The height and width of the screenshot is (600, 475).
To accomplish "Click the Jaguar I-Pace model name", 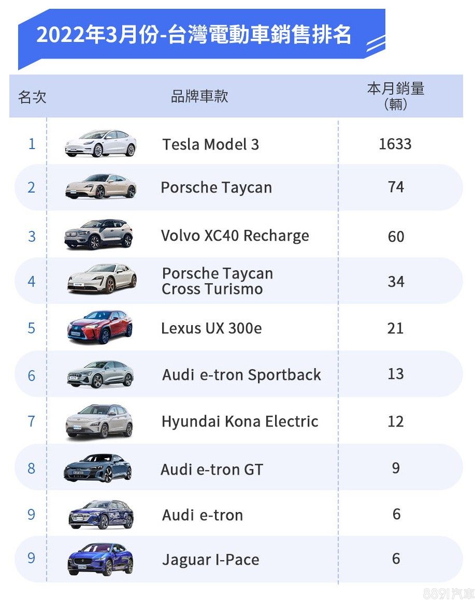I will coord(210,560).
